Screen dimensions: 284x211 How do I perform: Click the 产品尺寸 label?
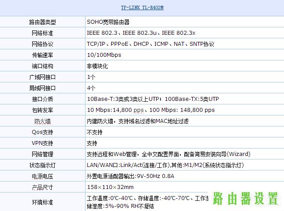42,188
